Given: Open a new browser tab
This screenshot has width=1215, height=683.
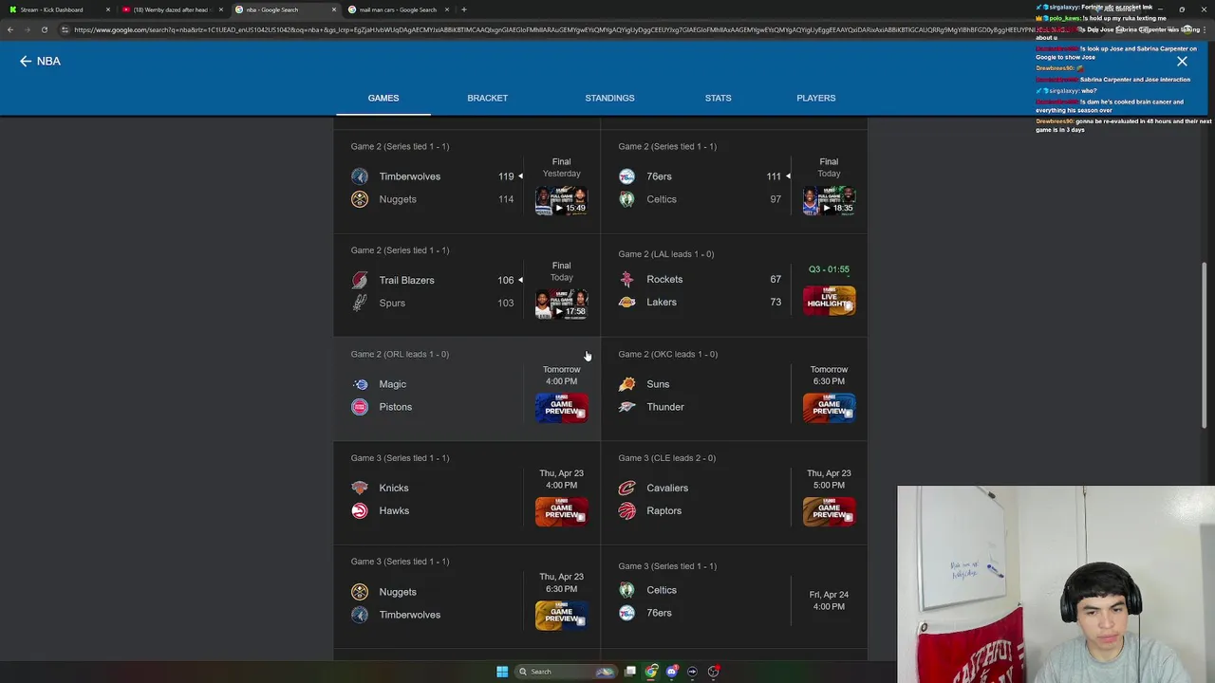Looking at the screenshot, I should click(x=463, y=9).
